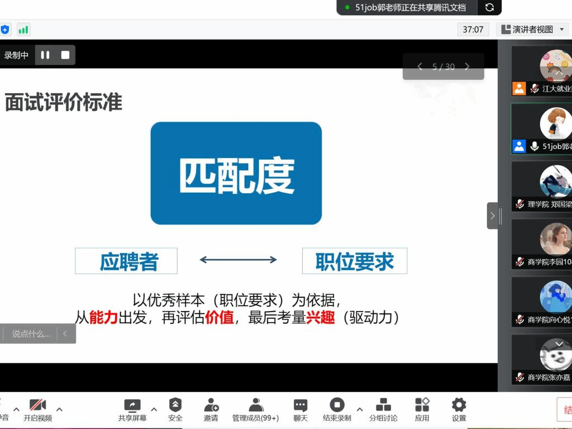
Task: Collapse the participant video side panel
Action: (492, 216)
